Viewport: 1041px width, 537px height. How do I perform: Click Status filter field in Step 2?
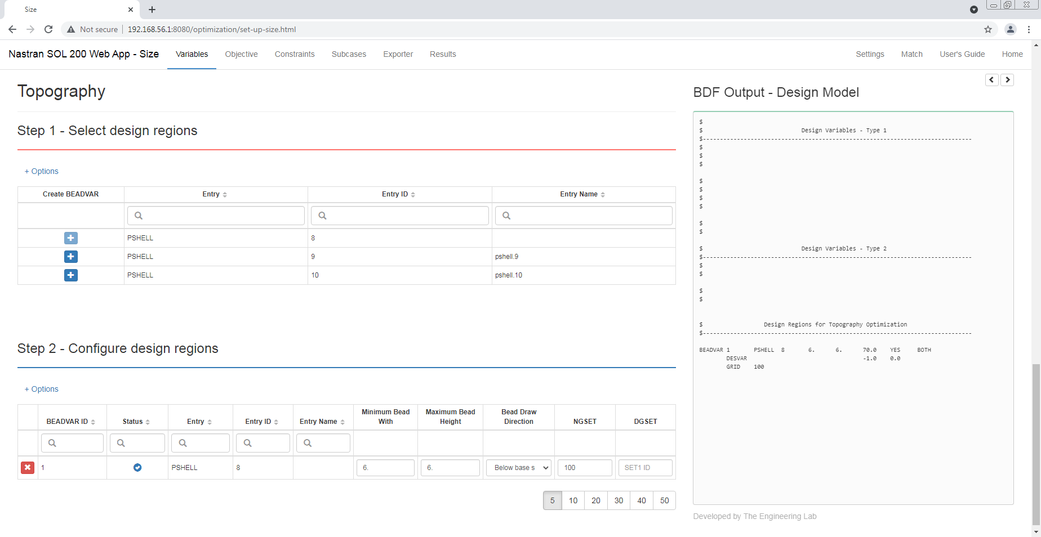click(x=137, y=443)
